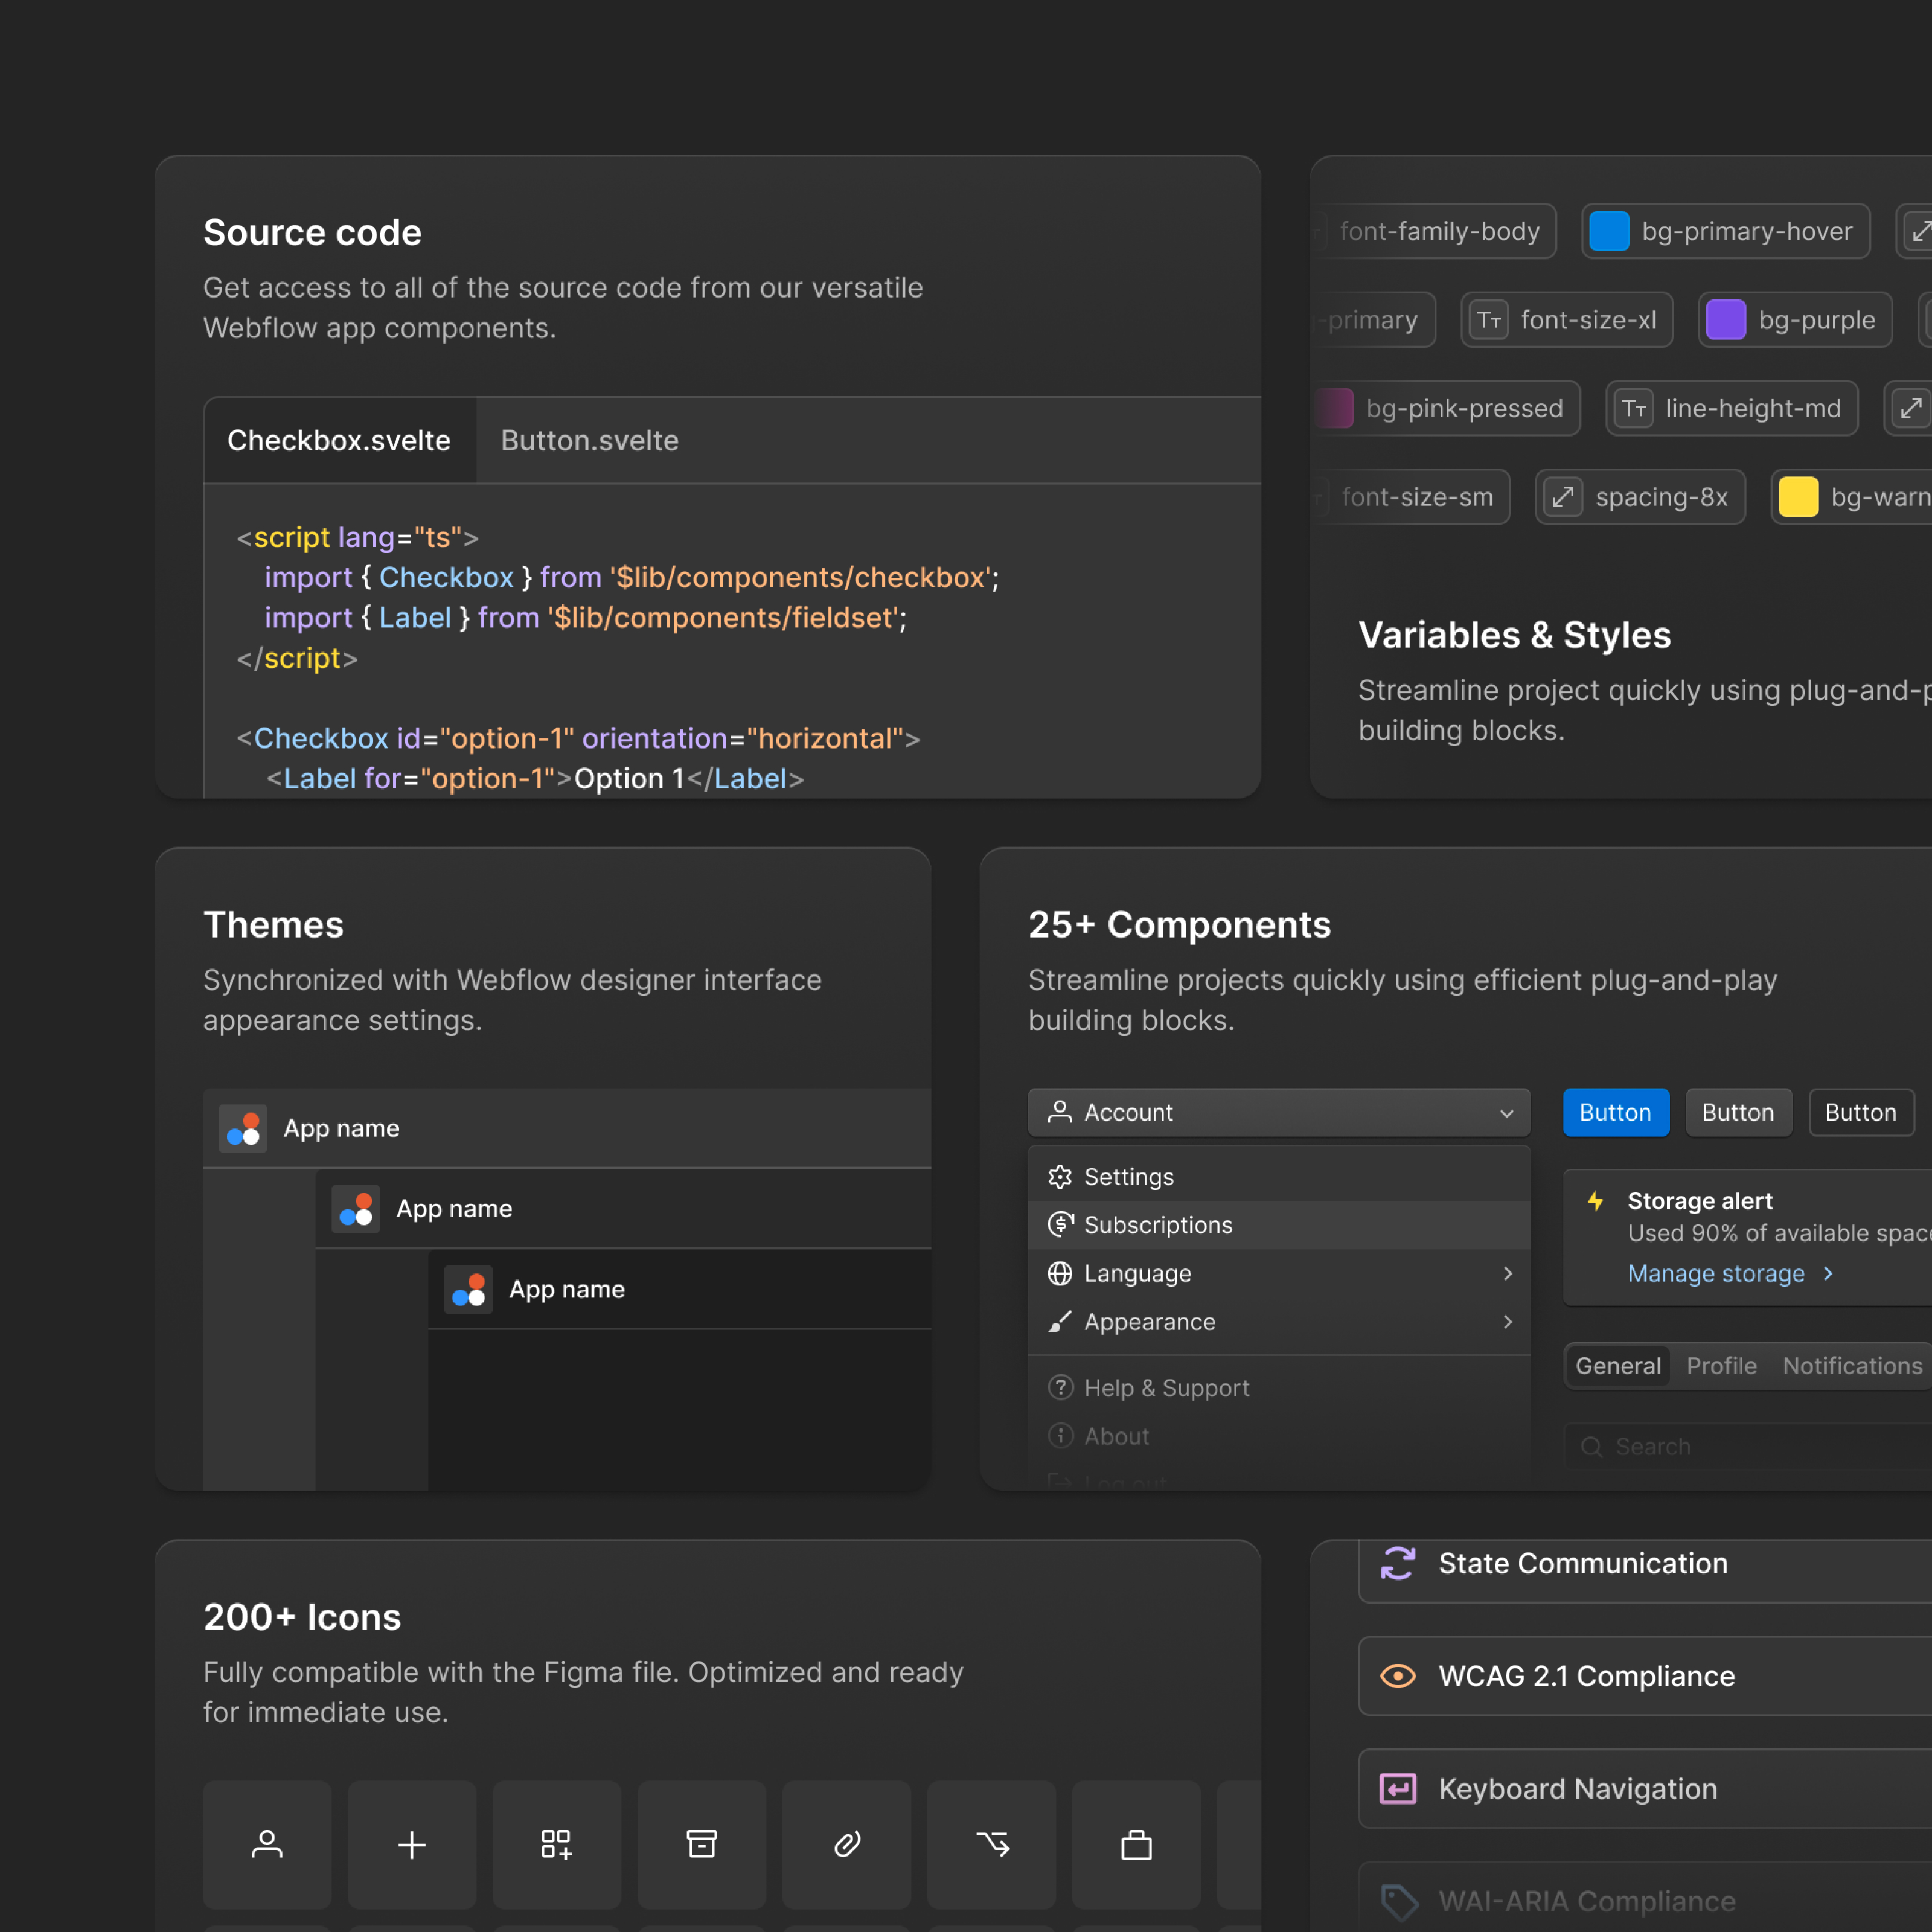
Task: Click the user profile icon tile
Action: tap(267, 1844)
